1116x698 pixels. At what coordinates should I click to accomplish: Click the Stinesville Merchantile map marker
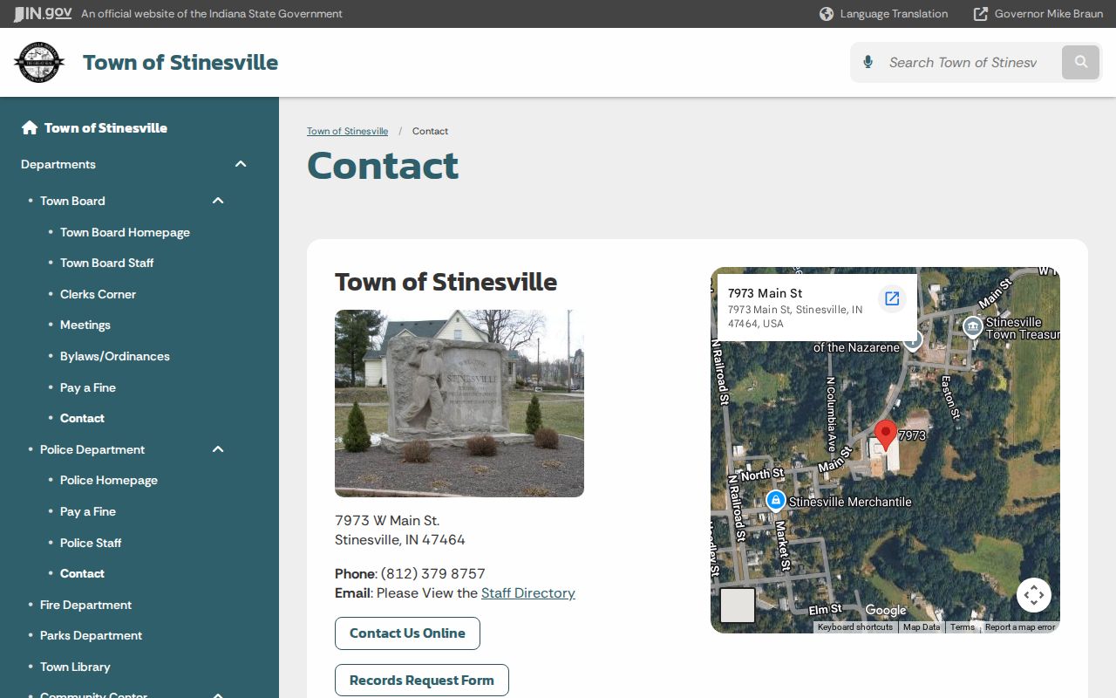775,501
